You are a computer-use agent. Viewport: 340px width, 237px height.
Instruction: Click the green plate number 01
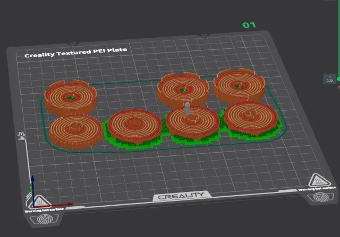[249, 25]
